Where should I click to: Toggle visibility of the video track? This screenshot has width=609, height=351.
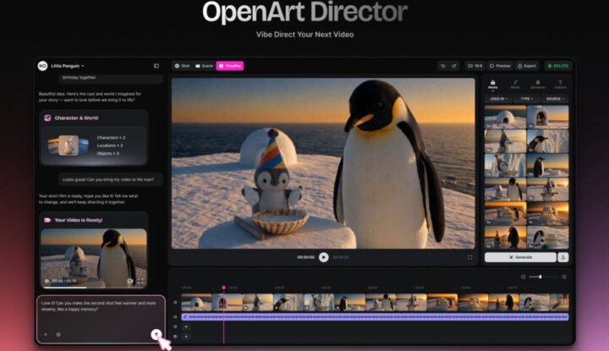point(175,303)
